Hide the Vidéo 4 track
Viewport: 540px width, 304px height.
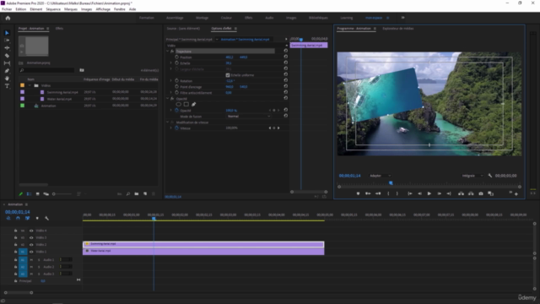click(31, 231)
